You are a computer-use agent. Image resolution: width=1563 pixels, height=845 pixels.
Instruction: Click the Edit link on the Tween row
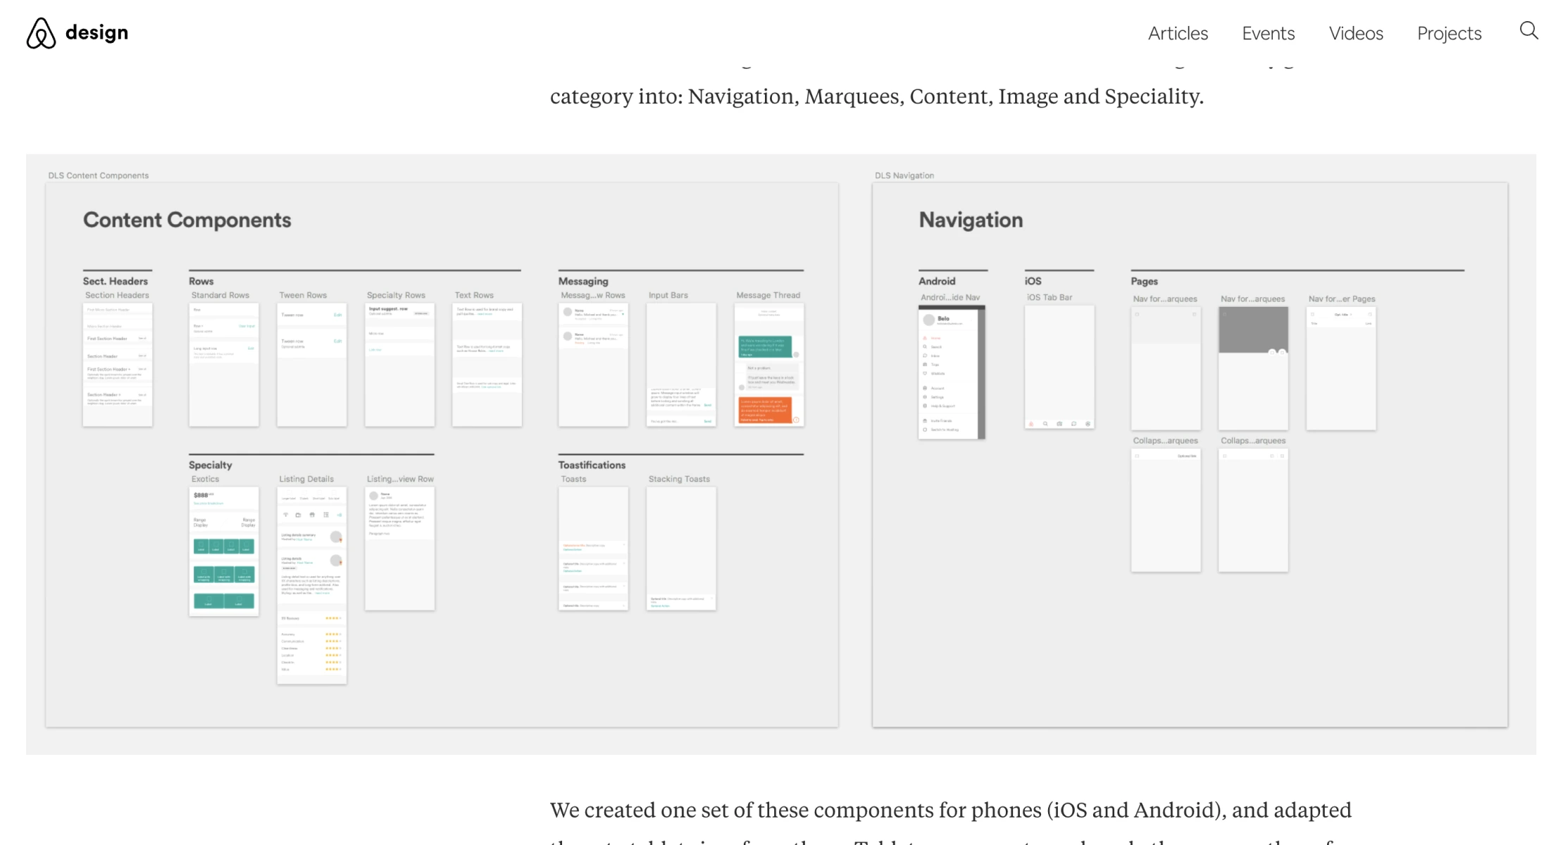pos(337,315)
